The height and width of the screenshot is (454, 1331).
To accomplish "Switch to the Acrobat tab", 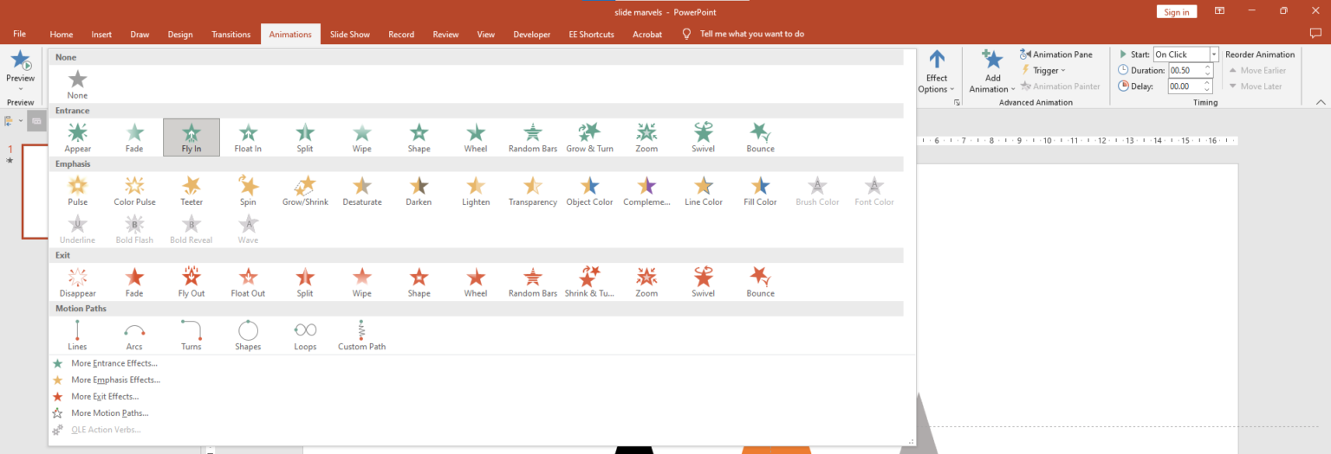I will pos(647,35).
